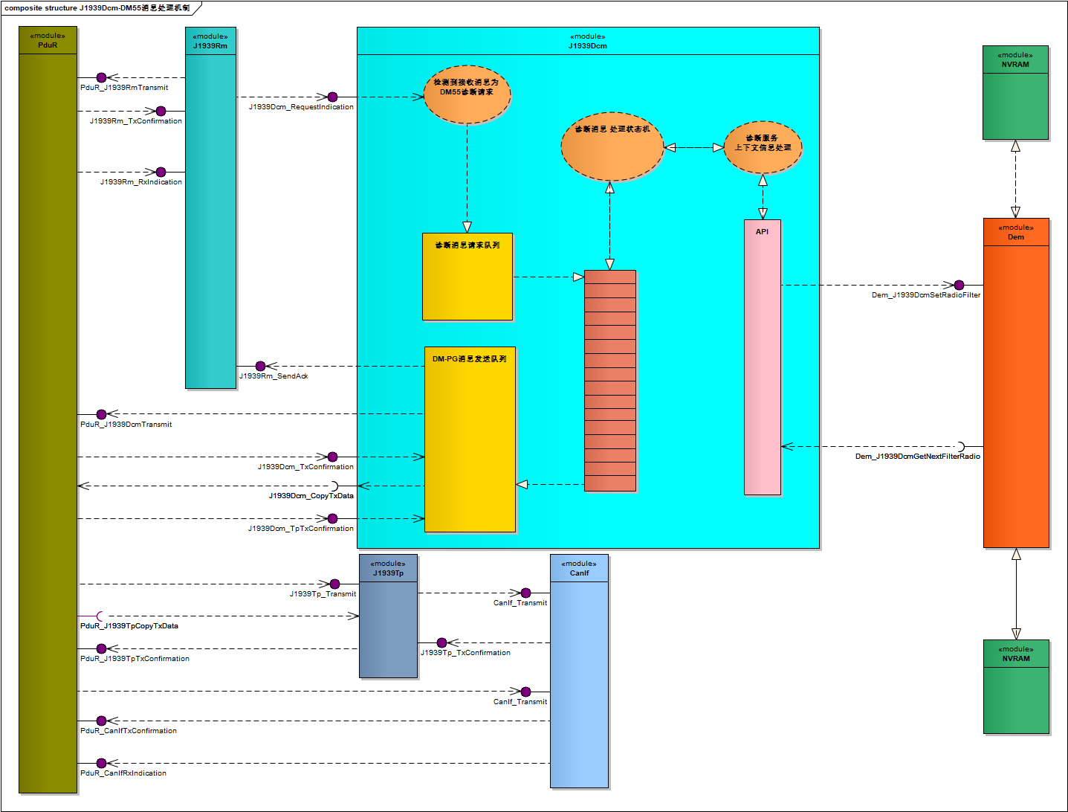Click the J1939Tp_TxConfirmation label text
Screen dimensions: 1068x812
465,653
